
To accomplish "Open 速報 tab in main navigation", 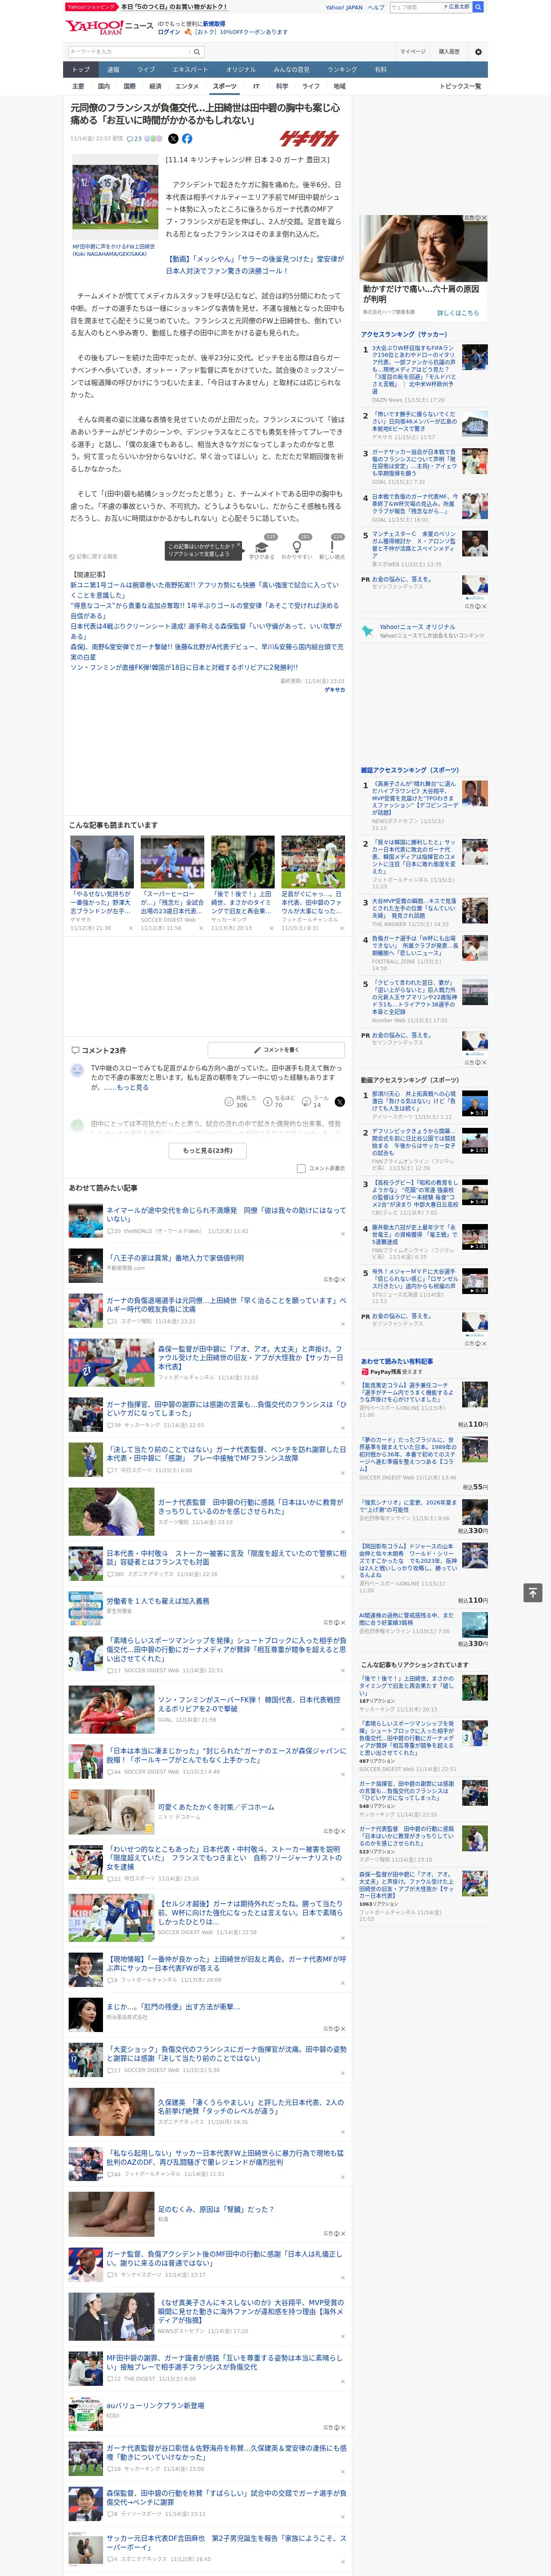I will pyautogui.click(x=113, y=70).
